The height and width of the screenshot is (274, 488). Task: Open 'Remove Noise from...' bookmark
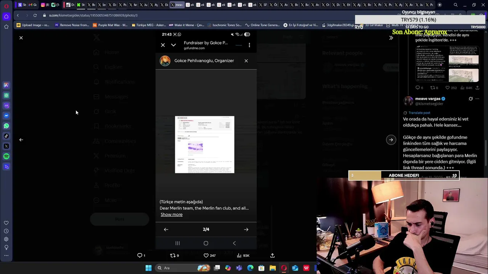point(72,25)
